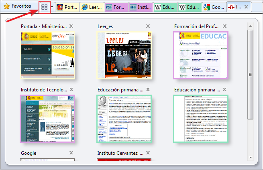The height and width of the screenshot is (170, 263).
Task: Click the 'Formación del Prof...' title
Action: tap(196, 26)
